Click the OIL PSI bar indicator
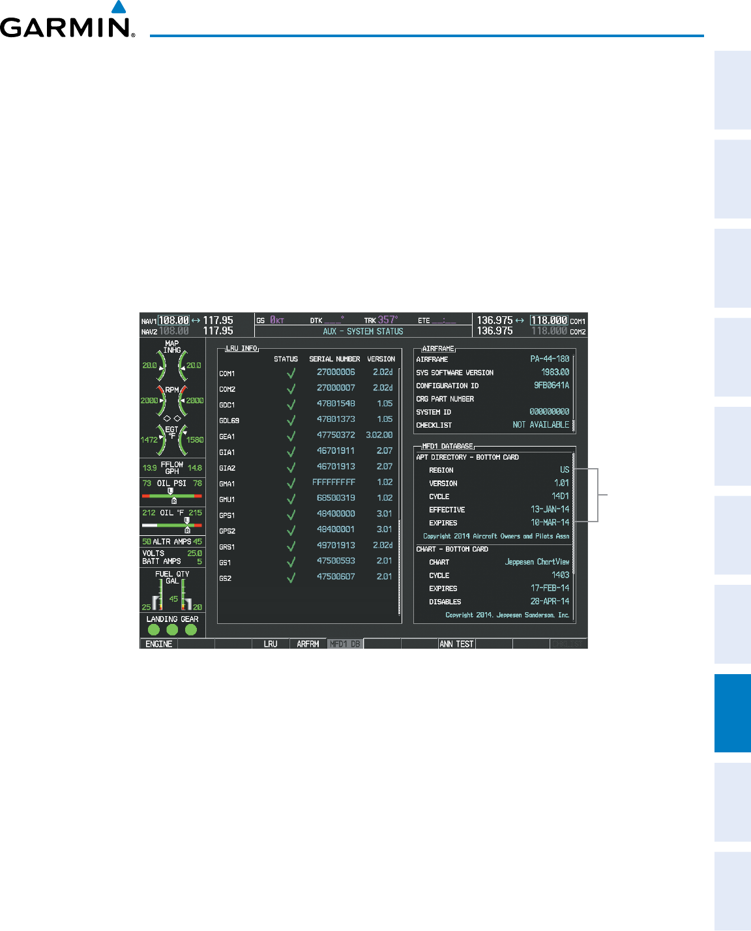Viewport: 751px width, 931px height. (172, 496)
